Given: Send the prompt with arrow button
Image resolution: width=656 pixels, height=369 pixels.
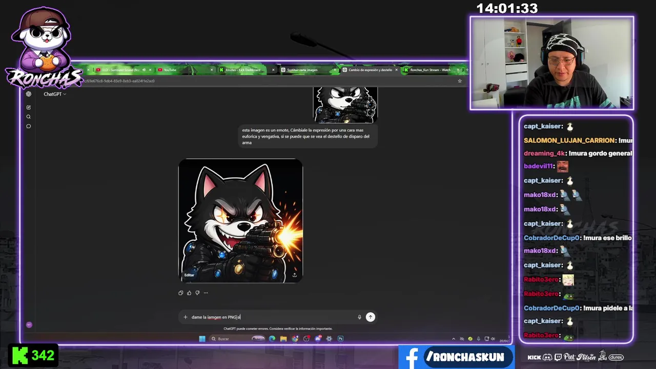Looking at the screenshot, I should pos(370,317).
